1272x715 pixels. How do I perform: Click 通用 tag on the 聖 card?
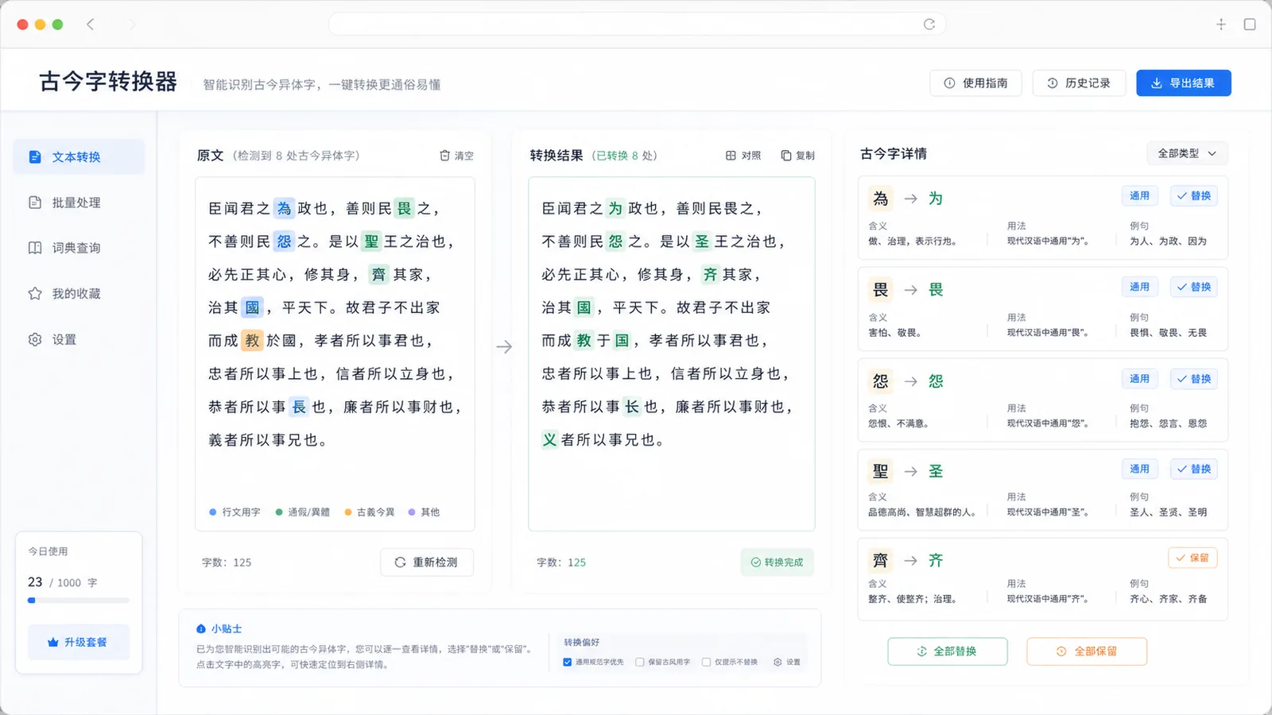click(1139, 469)
